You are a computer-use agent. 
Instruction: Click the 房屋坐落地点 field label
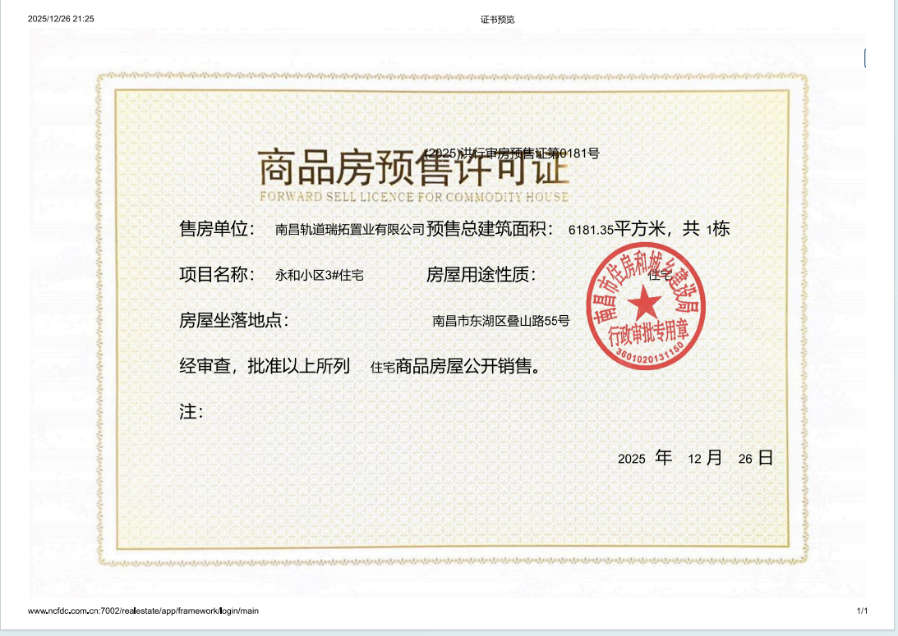[233, 320]
